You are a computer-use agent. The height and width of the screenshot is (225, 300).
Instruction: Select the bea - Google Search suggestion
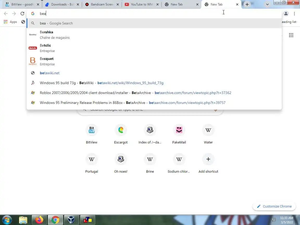coord(154,23)
